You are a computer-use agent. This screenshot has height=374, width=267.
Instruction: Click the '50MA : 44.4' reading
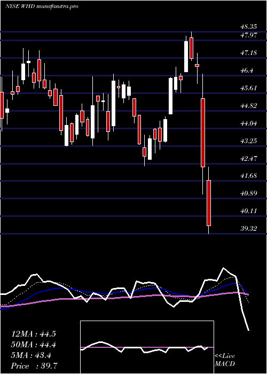click(x=34, y=345)
